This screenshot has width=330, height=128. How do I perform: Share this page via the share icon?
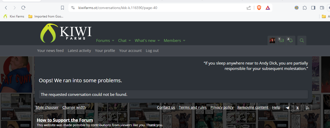coord(249,8)
